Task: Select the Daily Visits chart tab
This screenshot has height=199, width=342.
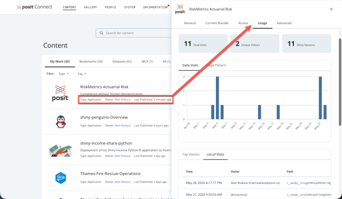Action: point(190,65)
